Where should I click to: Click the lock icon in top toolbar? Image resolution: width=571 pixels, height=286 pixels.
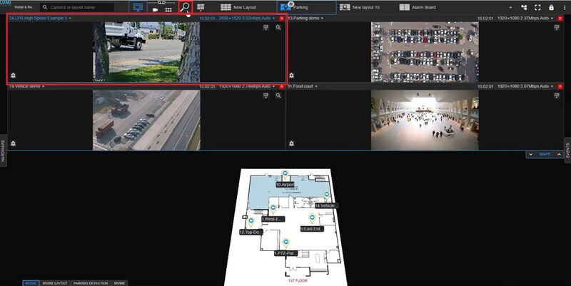pos(551,7)
